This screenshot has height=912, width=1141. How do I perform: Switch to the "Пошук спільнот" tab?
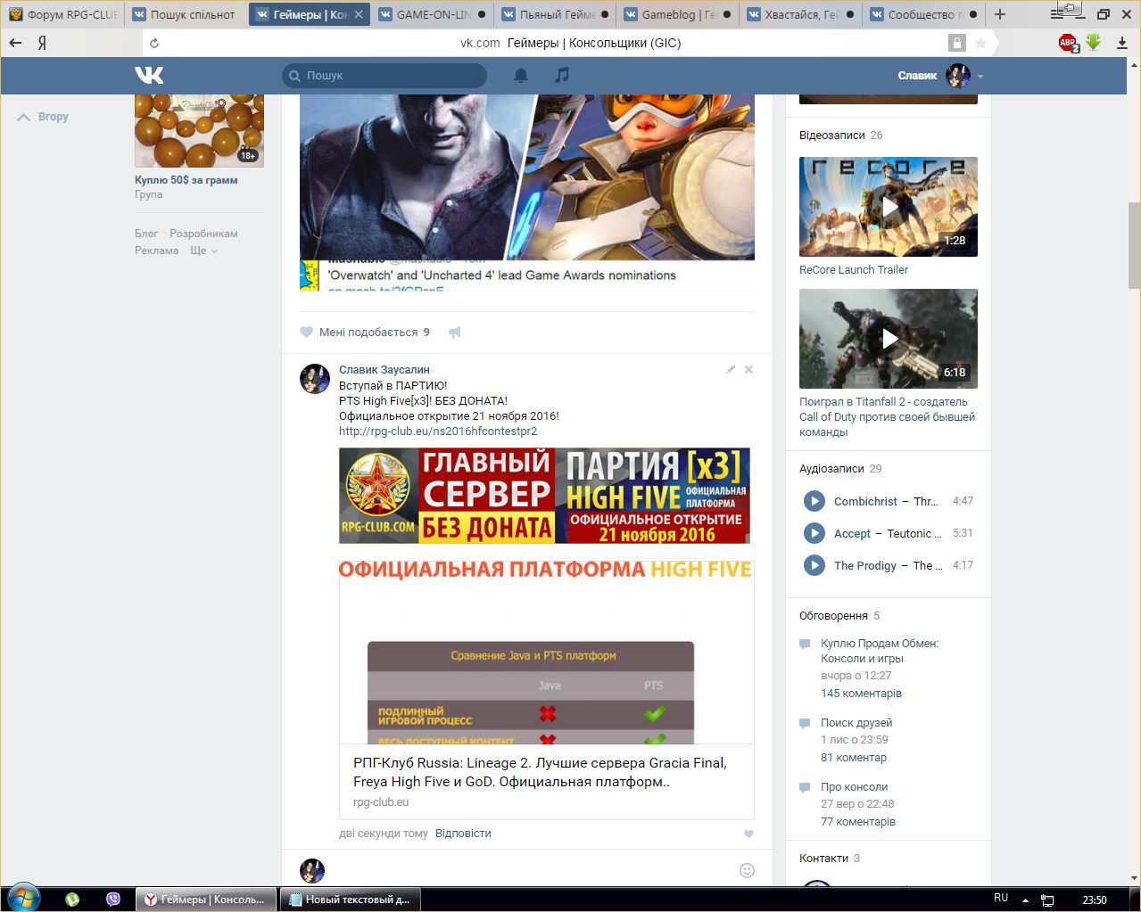coord(186,14)
